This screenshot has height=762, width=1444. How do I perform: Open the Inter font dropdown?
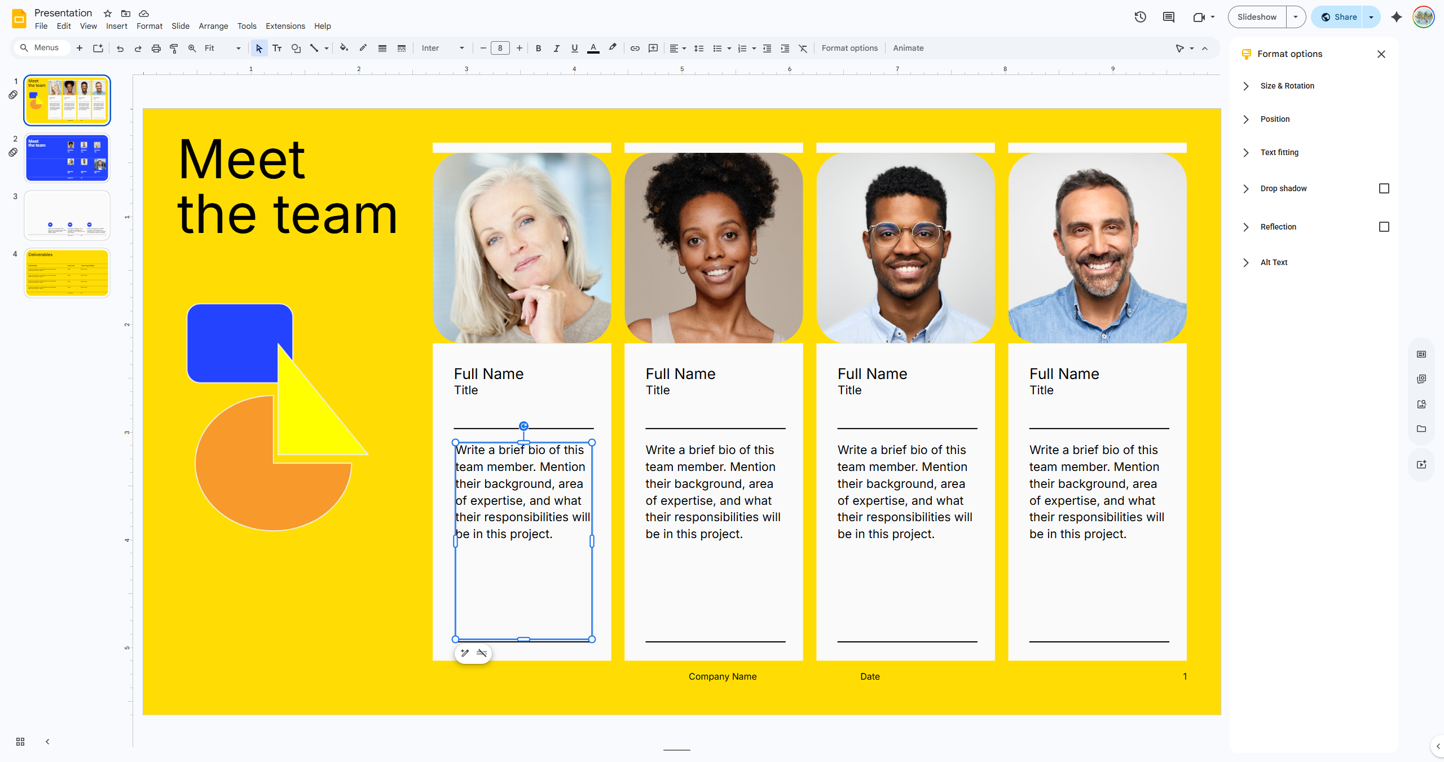pos(443,49)
